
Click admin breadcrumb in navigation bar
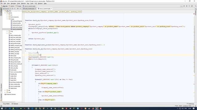12,6
